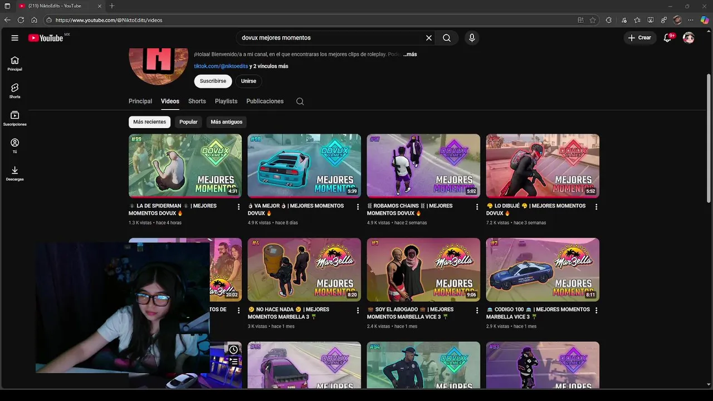Add page to favorites with star icon

tap(593, 20)
